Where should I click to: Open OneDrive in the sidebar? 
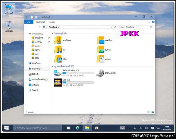pyautogui.click(x=35, y=63)
